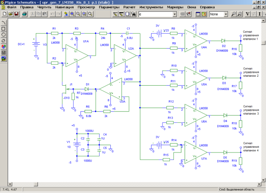266x193 pixels.
Task: Select op-amp U1A on schematic
Action: pyautogui.click(x=77, y=56)
